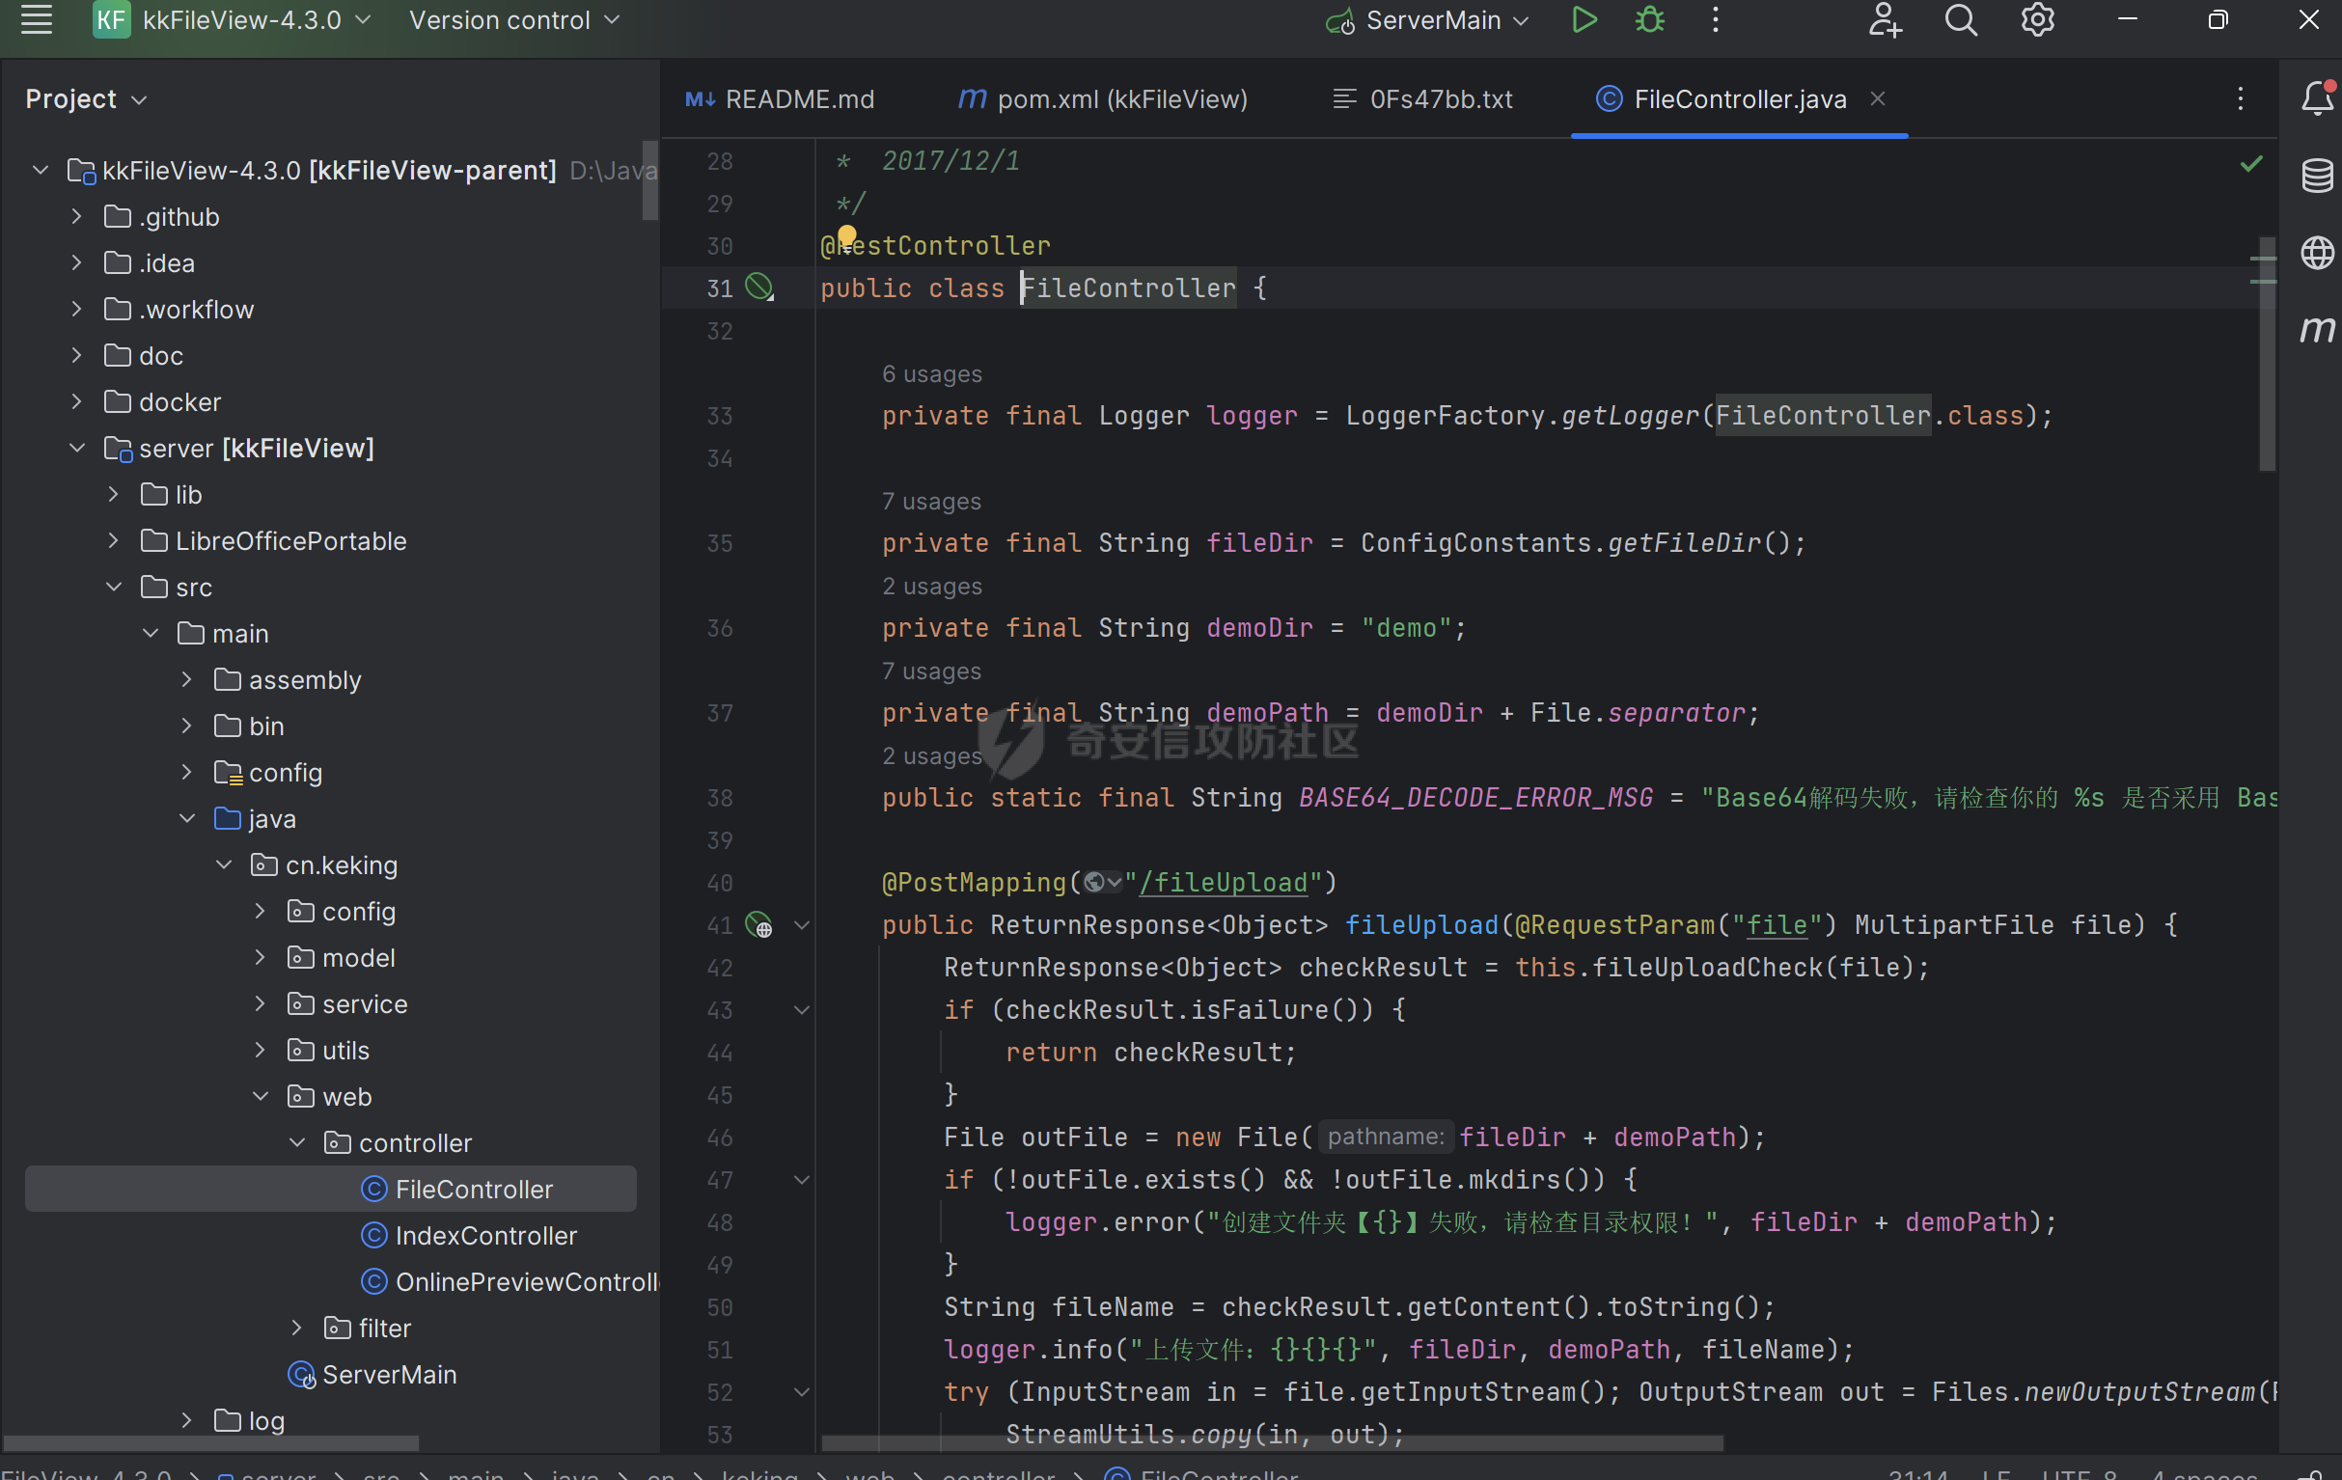
Task: Open the Version control dropdown
Action: click(x=514, y=19)
